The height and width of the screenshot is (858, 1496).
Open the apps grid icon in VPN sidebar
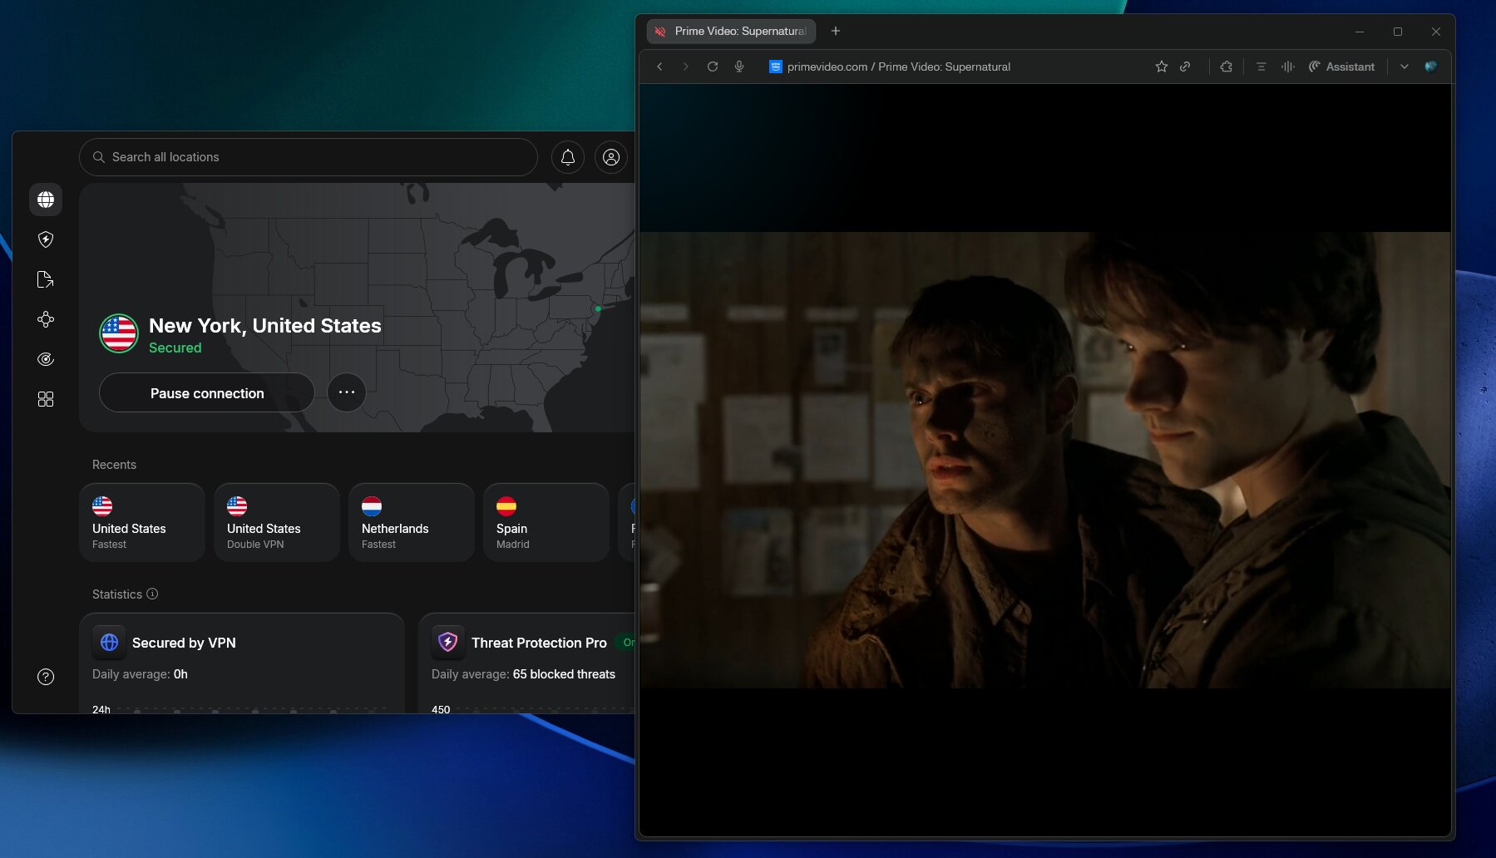click(x=46, y=399)
